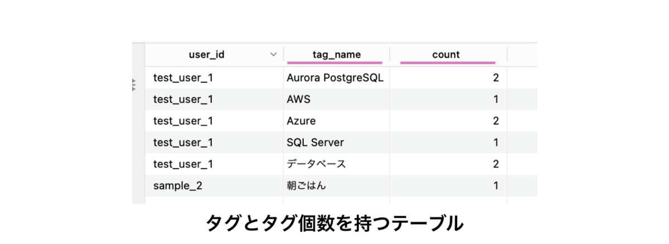Select test_user_1 in the SQL Server row
This screenshot has width=669, height=244.
pos(215,143)
